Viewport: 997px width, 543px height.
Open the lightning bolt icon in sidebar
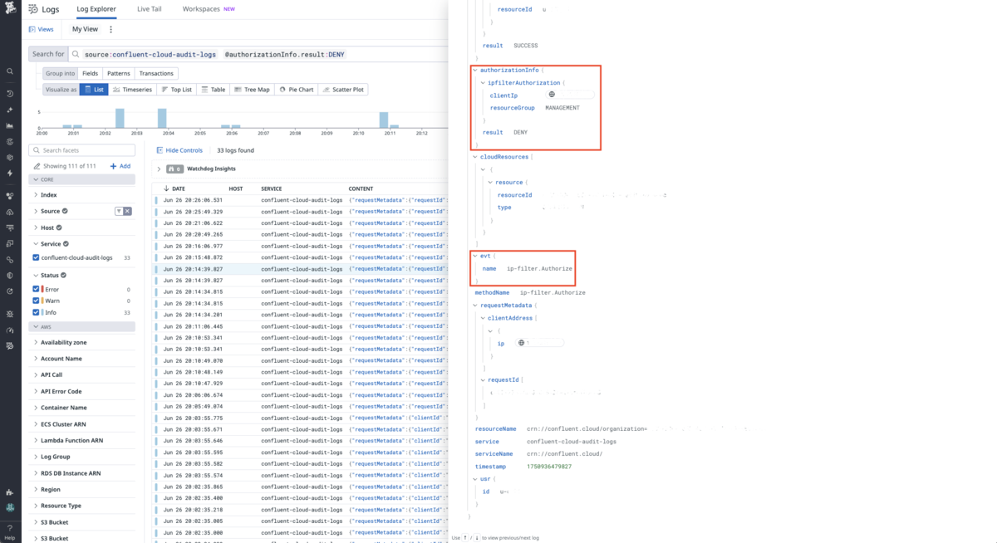tap(10, 173)
